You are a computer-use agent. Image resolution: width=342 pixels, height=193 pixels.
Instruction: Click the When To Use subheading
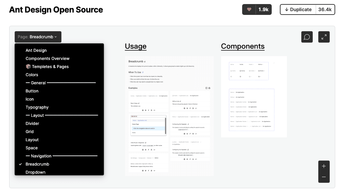(134, 72)
